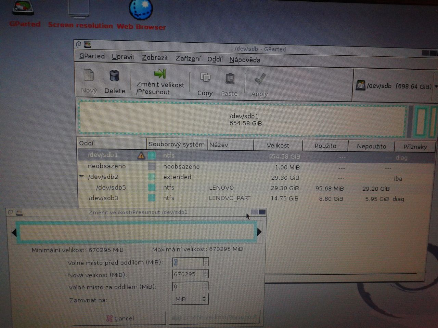Viewport: 438px width, 328px height.
Task: Open the Zarovnat na MiB dropdown
Action: click(190, 299)
